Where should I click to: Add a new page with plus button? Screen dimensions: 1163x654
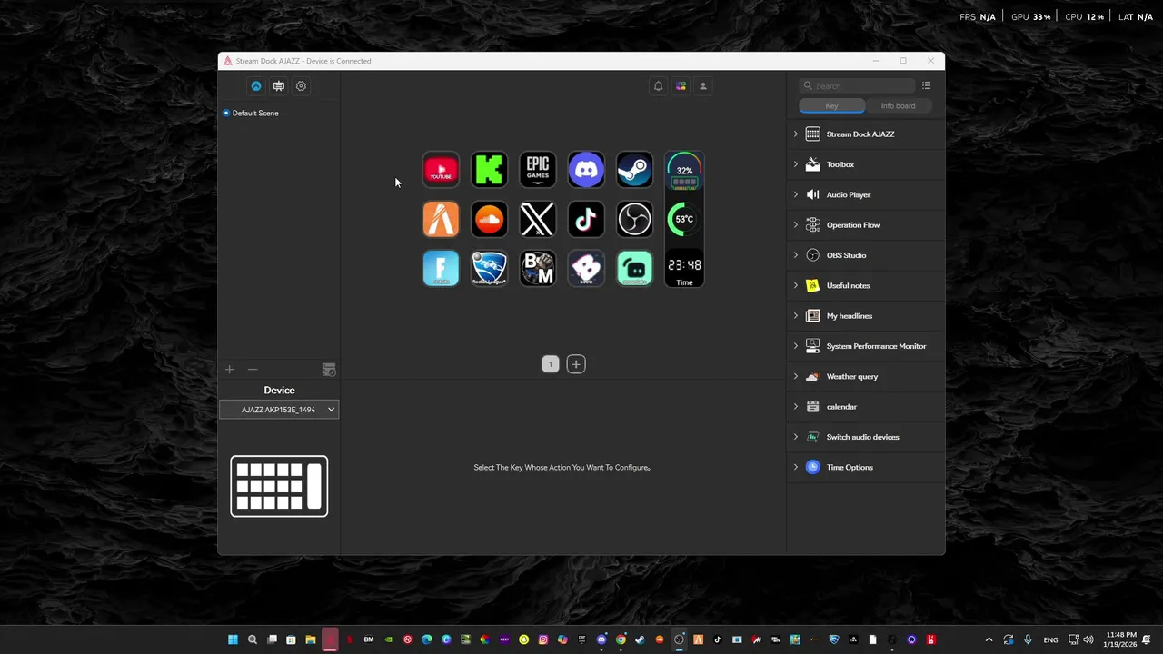[576, 364]
